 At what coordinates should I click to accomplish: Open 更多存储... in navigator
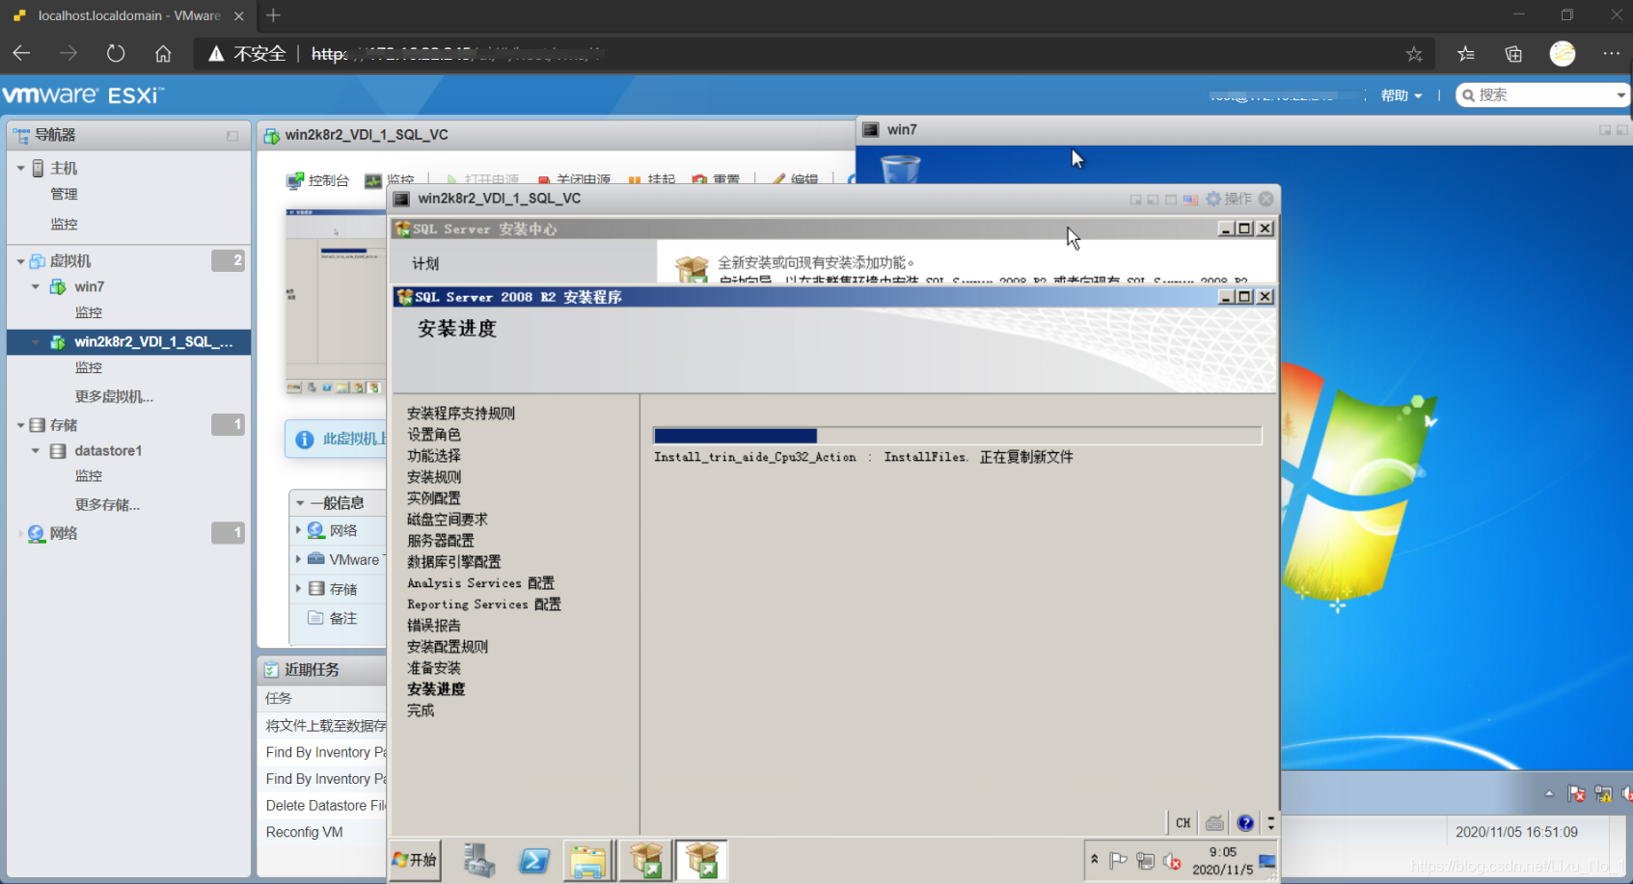point(107,504)
